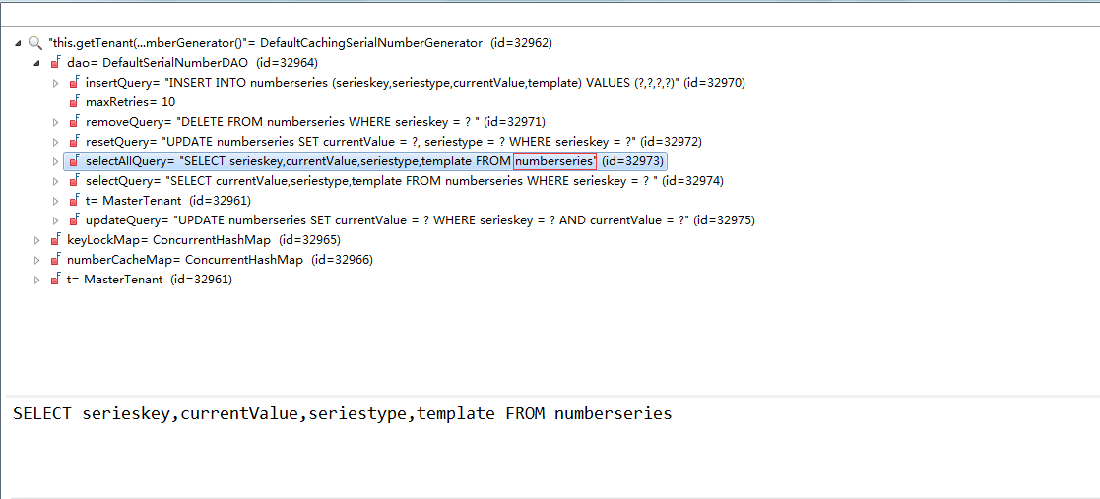Select the removeQuery DELETE FROM row
The height and width of the screenshot is (499, 1100).
click(x=315, y=122)
